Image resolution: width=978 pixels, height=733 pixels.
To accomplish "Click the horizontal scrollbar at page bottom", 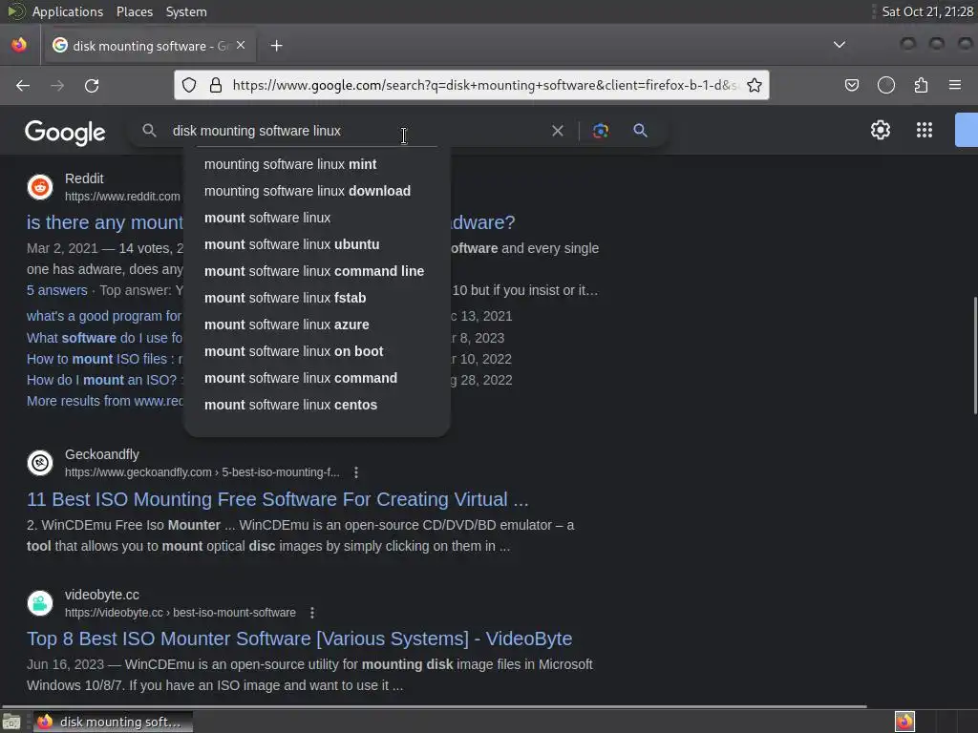I will (435, 706).
